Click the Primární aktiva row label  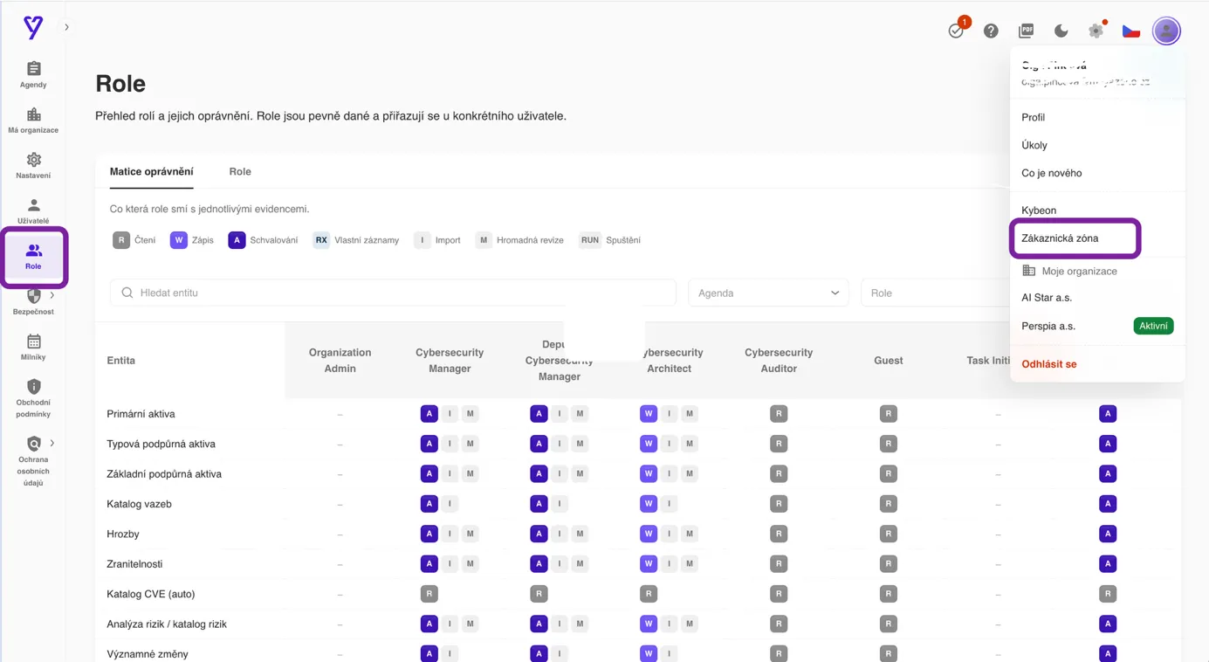coord(141,414)
